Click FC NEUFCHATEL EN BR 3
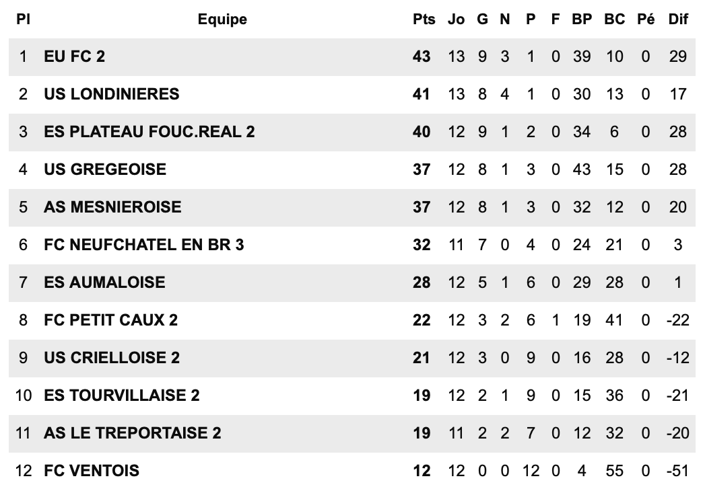The width and height of the screenshot is (703, 491). click(x=144, y=244)
